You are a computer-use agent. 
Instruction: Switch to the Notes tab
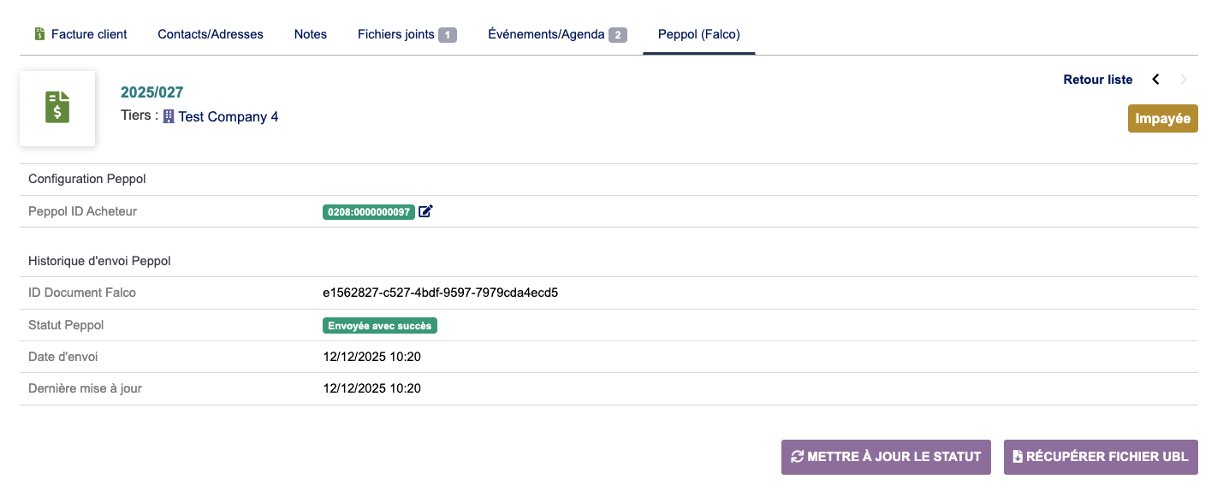tap(311, 34)
